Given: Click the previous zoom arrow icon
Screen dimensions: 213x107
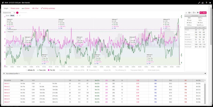Looking at the screenshot, I should click(17, 16).
